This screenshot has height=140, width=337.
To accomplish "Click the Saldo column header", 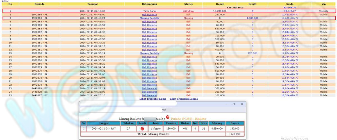I will point(290,4).
